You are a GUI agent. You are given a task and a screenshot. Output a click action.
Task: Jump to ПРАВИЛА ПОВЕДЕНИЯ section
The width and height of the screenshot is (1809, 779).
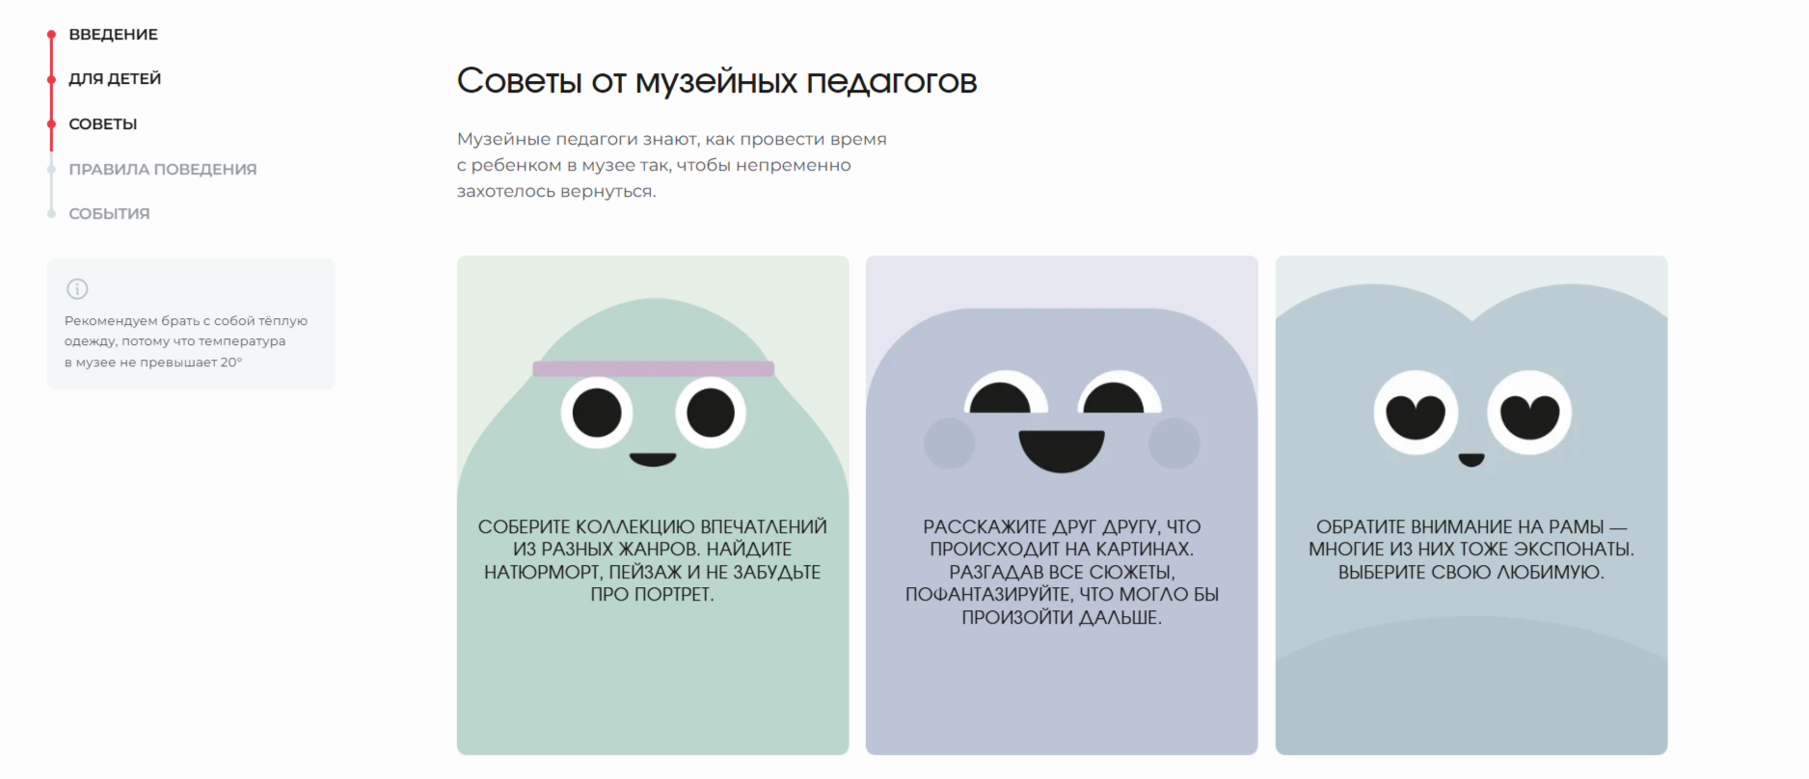162,170
